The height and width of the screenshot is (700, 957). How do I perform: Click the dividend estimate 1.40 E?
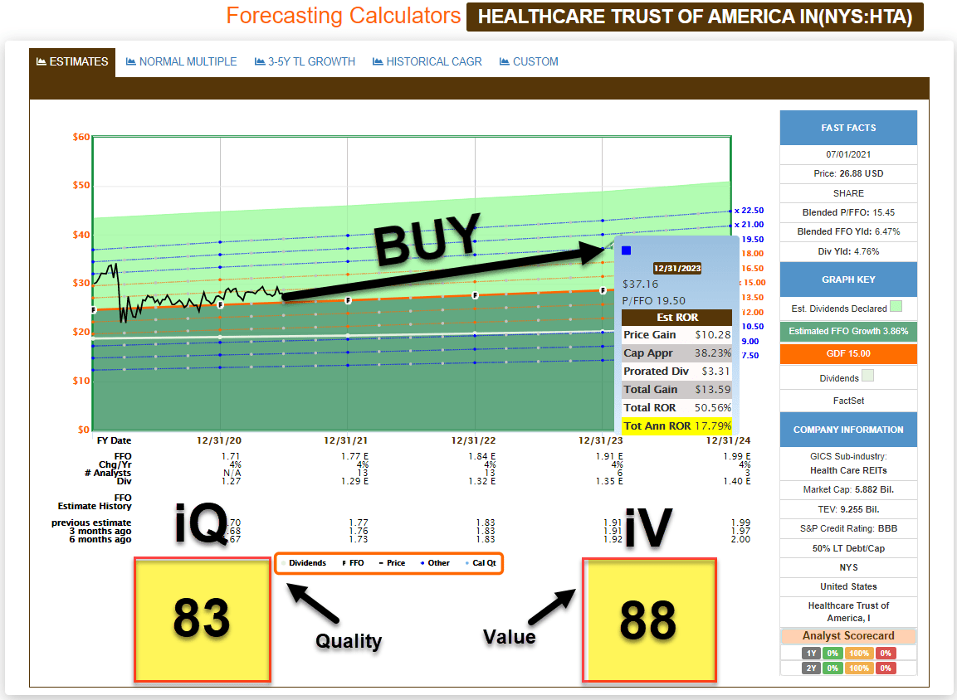coord(737,481)
